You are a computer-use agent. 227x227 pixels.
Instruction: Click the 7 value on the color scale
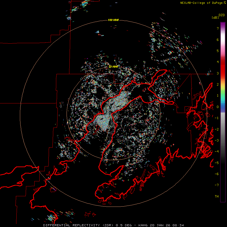pyautogui.click(x=218, y=28)
